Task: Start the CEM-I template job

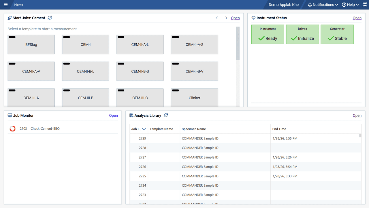Action: pos(86,44)
